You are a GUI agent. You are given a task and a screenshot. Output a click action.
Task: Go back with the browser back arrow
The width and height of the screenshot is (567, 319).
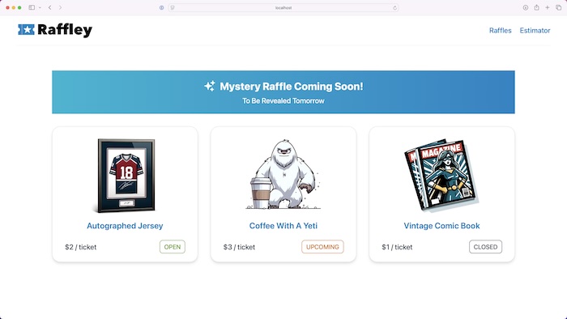pos(50,7)
